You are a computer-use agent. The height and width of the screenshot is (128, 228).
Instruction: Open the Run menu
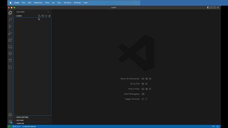(59, 3)
